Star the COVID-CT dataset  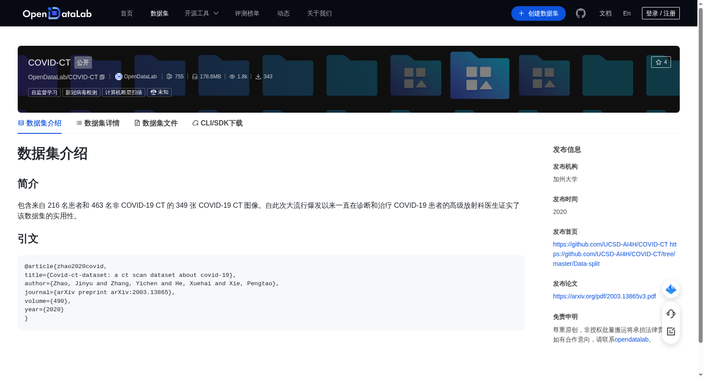[x=661, y=62]
